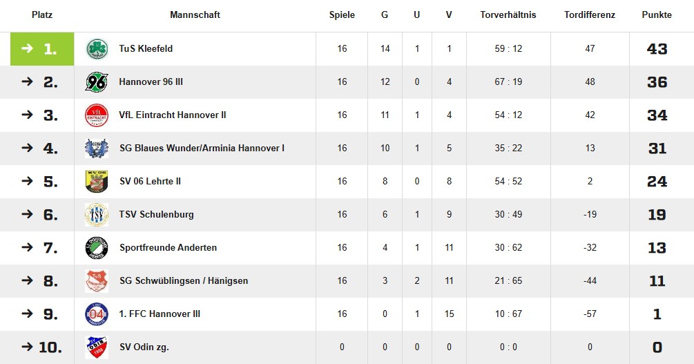Open the TuS Kleefeld team link
Viewport: 694px width, 364px height.
pyautogui.click(x=146, y=49)
